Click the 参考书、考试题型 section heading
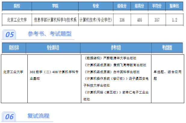186x123 pixels. [50, 34]
